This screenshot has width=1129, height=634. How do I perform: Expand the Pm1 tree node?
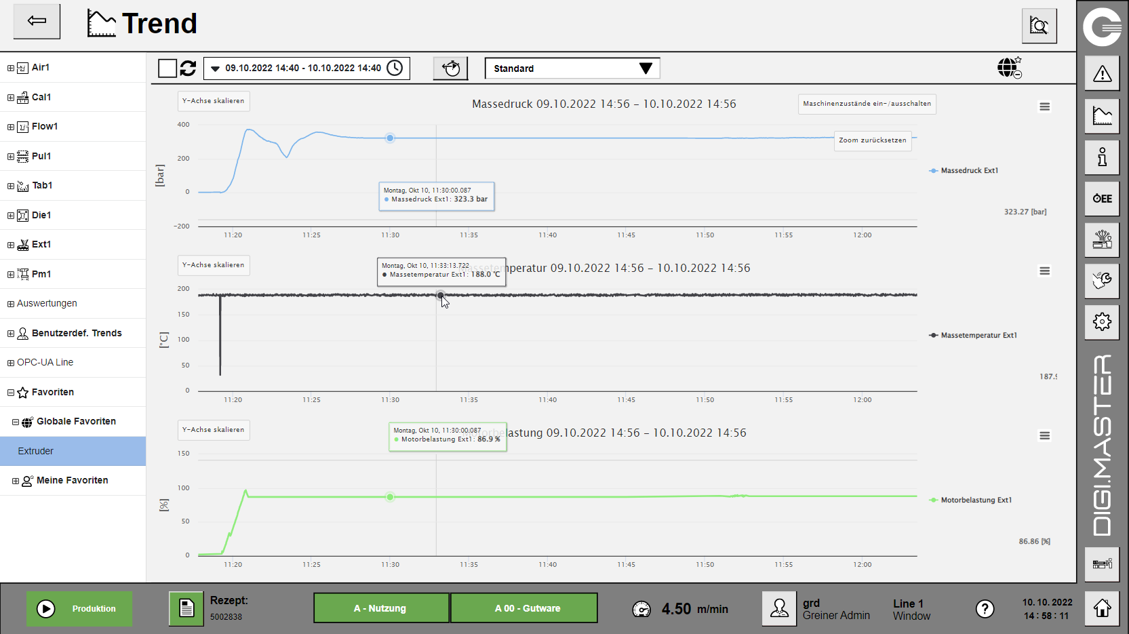[x=10, y=274]
